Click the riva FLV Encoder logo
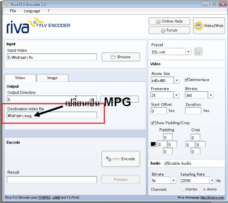The height and width of the screenshot is (203, 228). [x=38, y=25]
